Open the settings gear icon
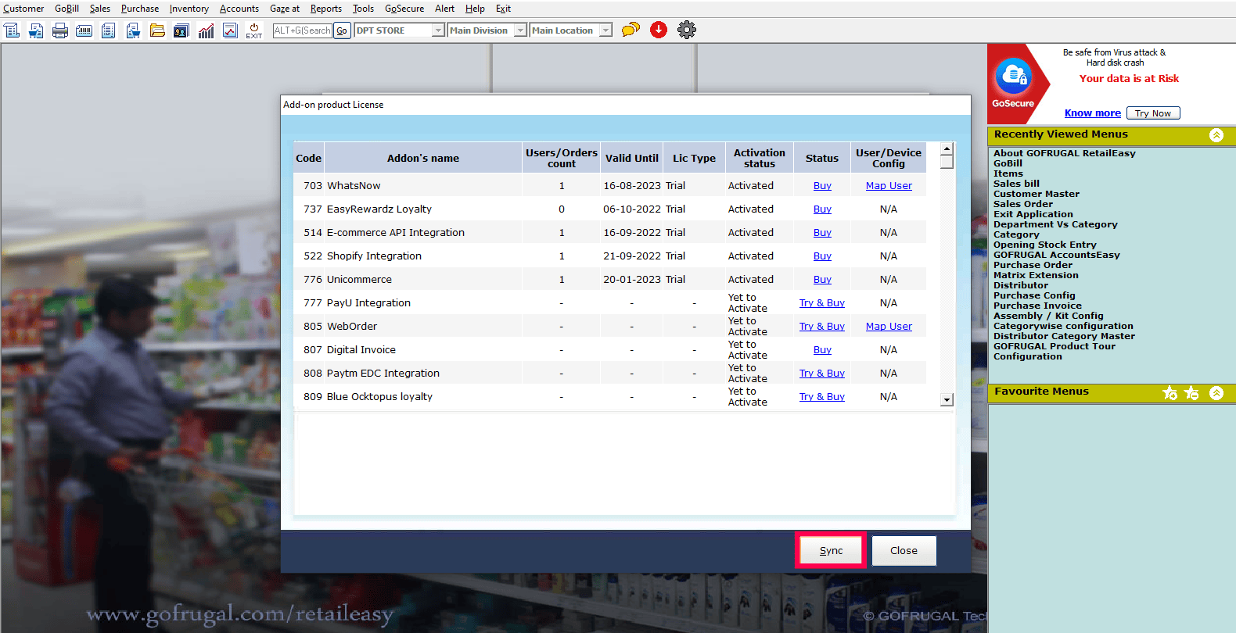Screen dimensions: 1236x633 pyautogui.click(x=686, y=30)
